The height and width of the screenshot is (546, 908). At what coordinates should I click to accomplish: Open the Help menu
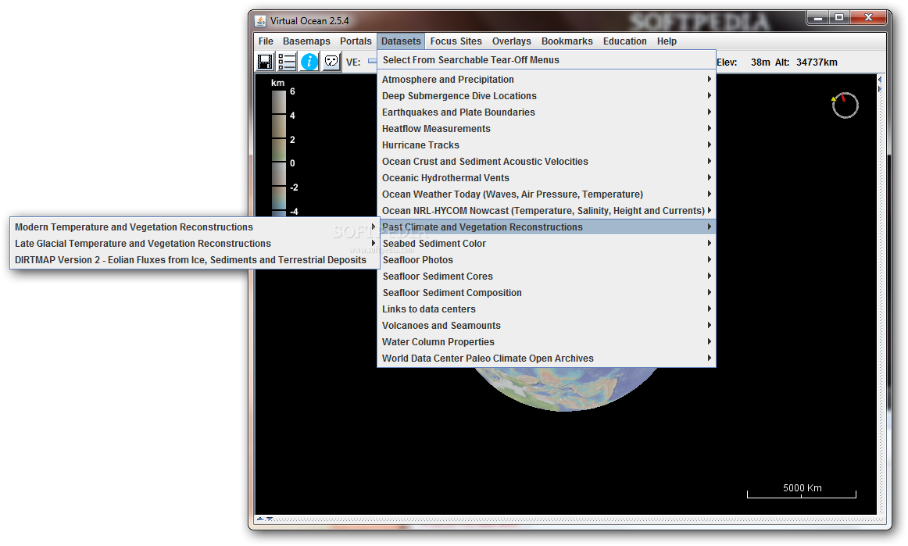pos(667,41)
